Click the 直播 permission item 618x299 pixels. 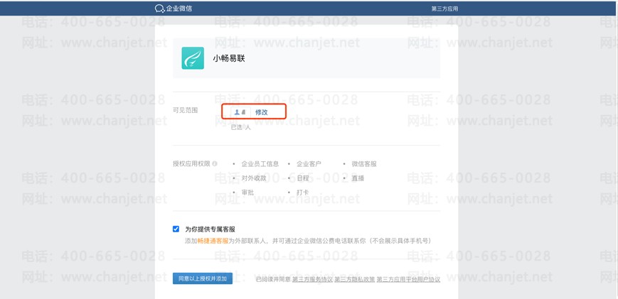(x=358, y=178)
